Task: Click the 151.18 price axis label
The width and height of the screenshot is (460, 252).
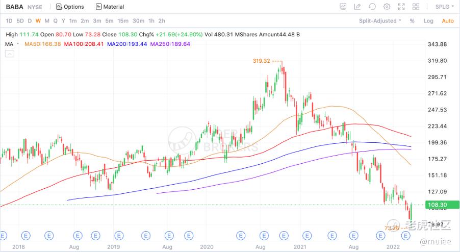Action: (x=438, y=175)
